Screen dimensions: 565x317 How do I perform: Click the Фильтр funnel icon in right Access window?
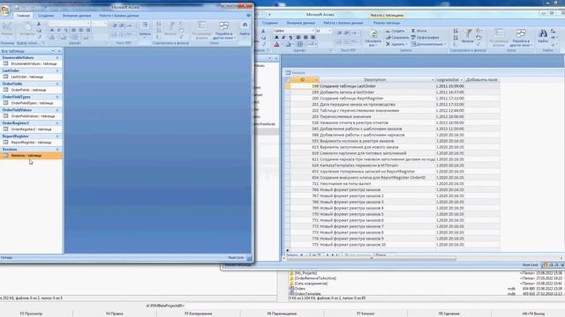(468, 33)
